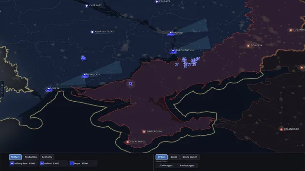Open the Military tab
The height and width of the screenshot is (171, 305).
(15, 157)
